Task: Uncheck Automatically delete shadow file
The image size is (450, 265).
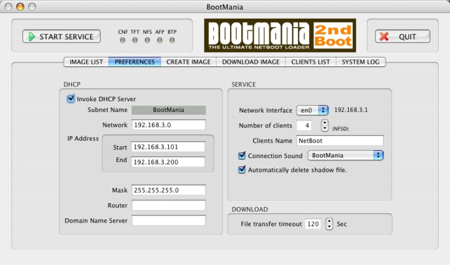Action: [x=242, y=169]
